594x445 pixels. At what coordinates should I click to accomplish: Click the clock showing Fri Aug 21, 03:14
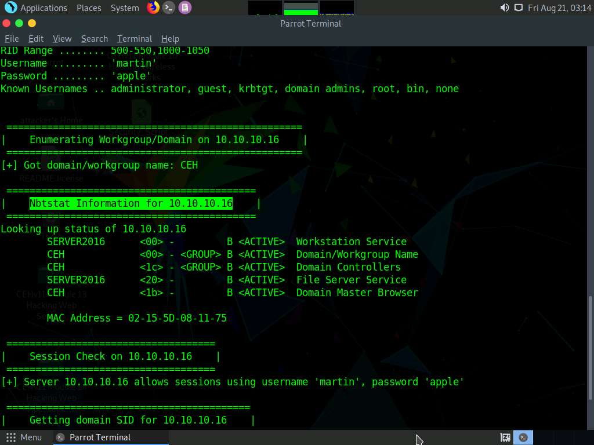click(559, 8)
